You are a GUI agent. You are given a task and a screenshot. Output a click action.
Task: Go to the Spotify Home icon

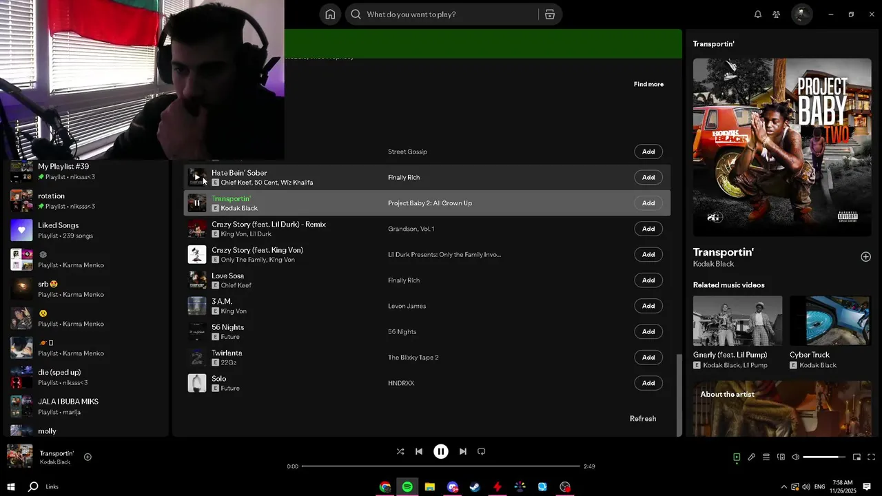point(330,14)
